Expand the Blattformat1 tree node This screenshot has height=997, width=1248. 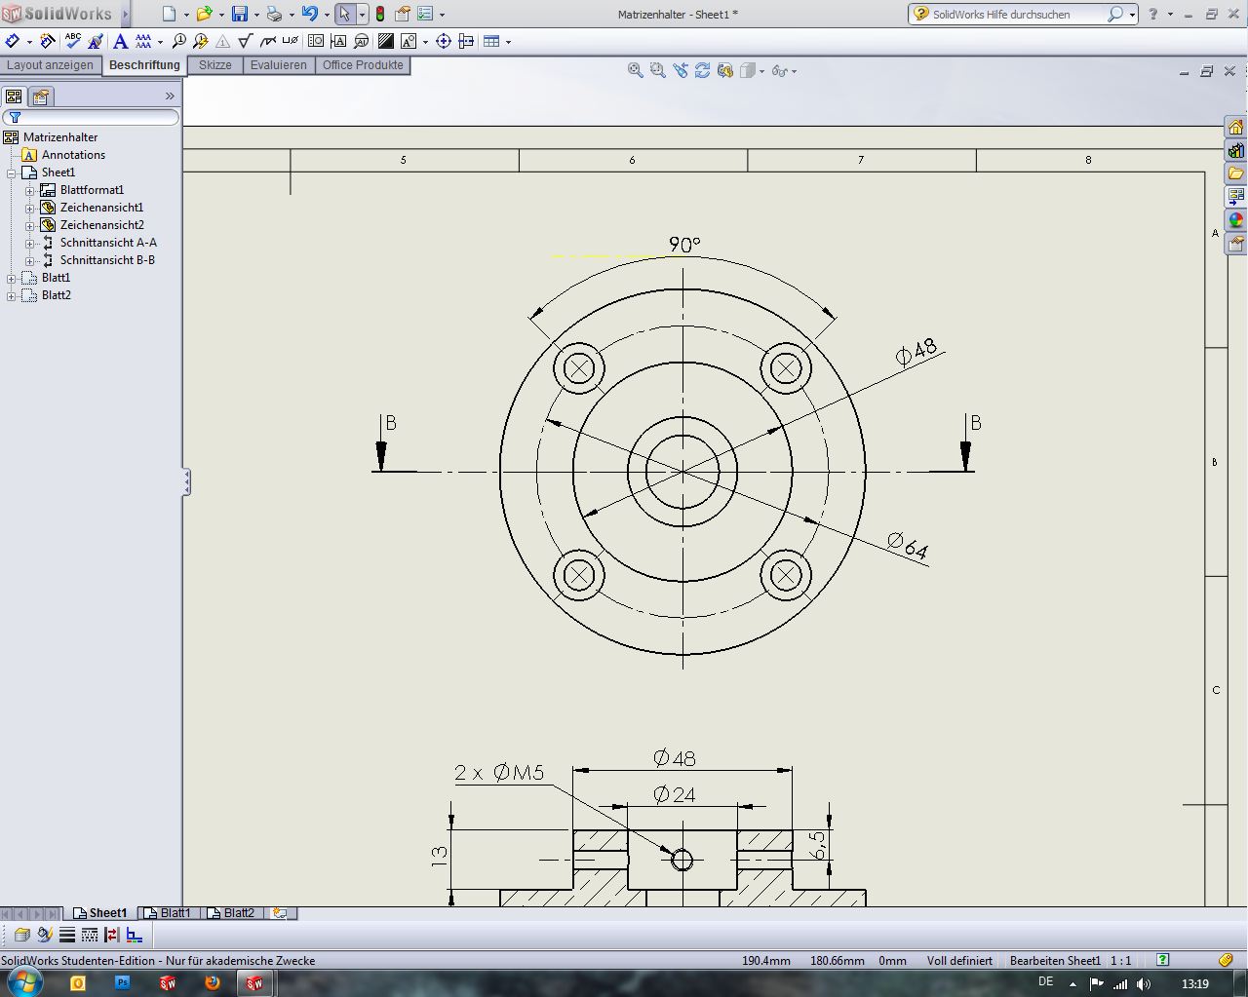[x=30, y=190]
